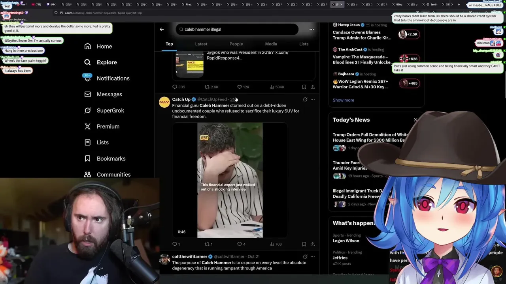
Task: Click the Messages envelope icon
Action: (88, 94)
